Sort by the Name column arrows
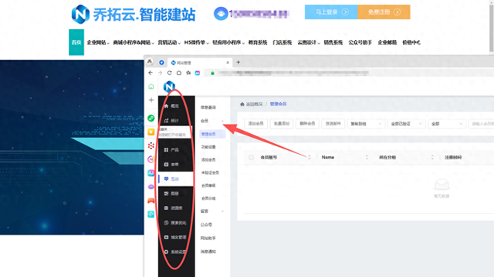This screenshot has width=494, height=277. (367, 157)
